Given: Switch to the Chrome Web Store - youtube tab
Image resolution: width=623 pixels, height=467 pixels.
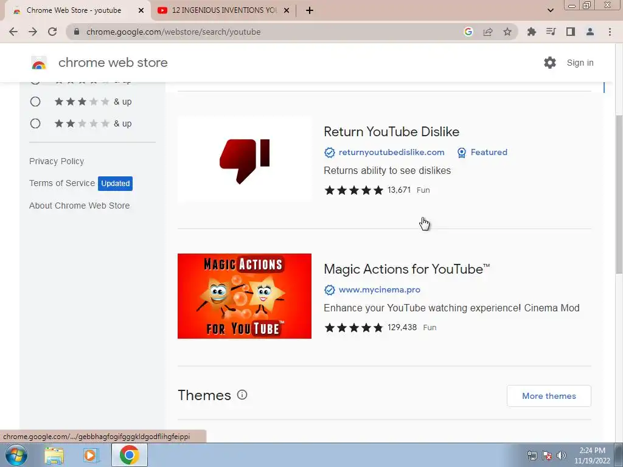Looking at the screenshot, I should pyautogui.click(x=74, y=10).
